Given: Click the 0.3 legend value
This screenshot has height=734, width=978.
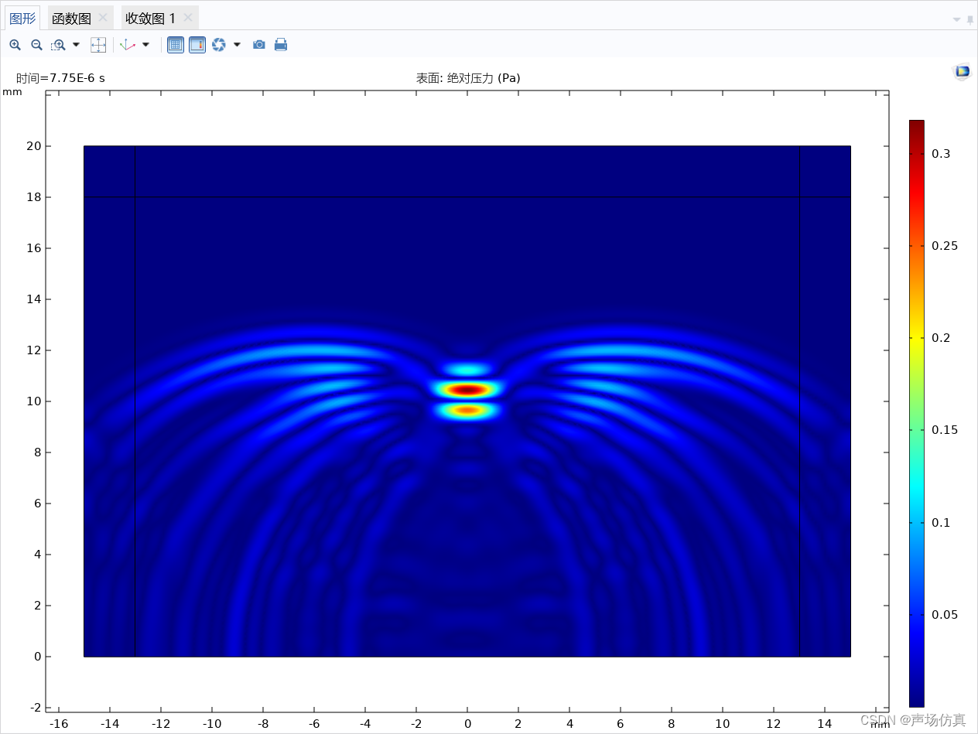Looking at the screenshot, I should 941,154.
